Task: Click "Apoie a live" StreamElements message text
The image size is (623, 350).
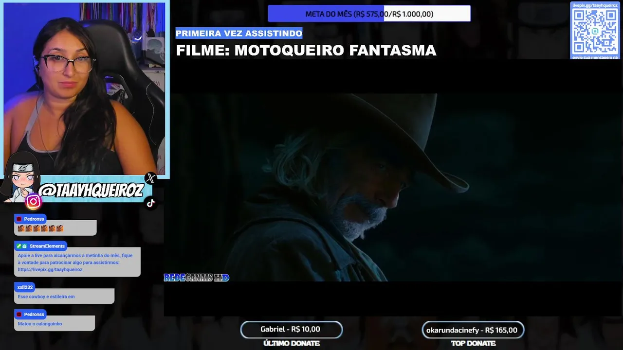Action: point(75,262)
